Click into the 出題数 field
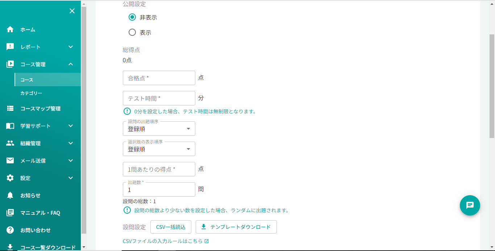 [159, 189]
